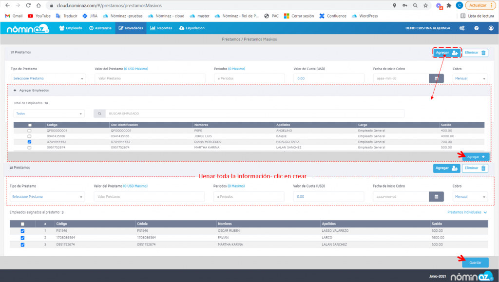Screen dimensions: 499x282
Task: Open the Traducir bookmark
Action: click(66, 16)
